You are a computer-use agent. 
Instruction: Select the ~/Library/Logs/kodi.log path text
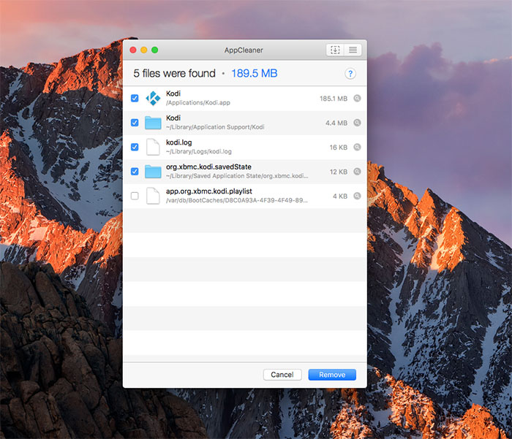point(198,152)
